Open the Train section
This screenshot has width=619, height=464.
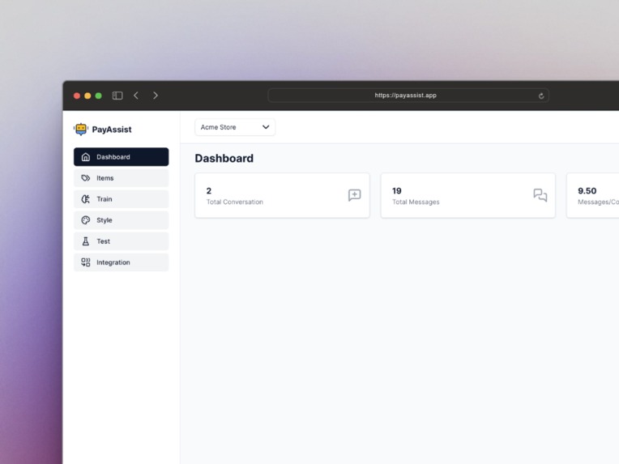coord(122,199)
